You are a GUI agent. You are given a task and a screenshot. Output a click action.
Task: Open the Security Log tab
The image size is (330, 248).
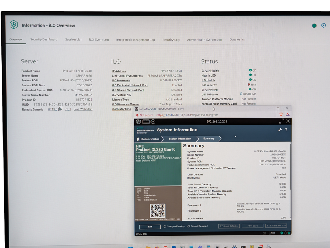point(171,40)
